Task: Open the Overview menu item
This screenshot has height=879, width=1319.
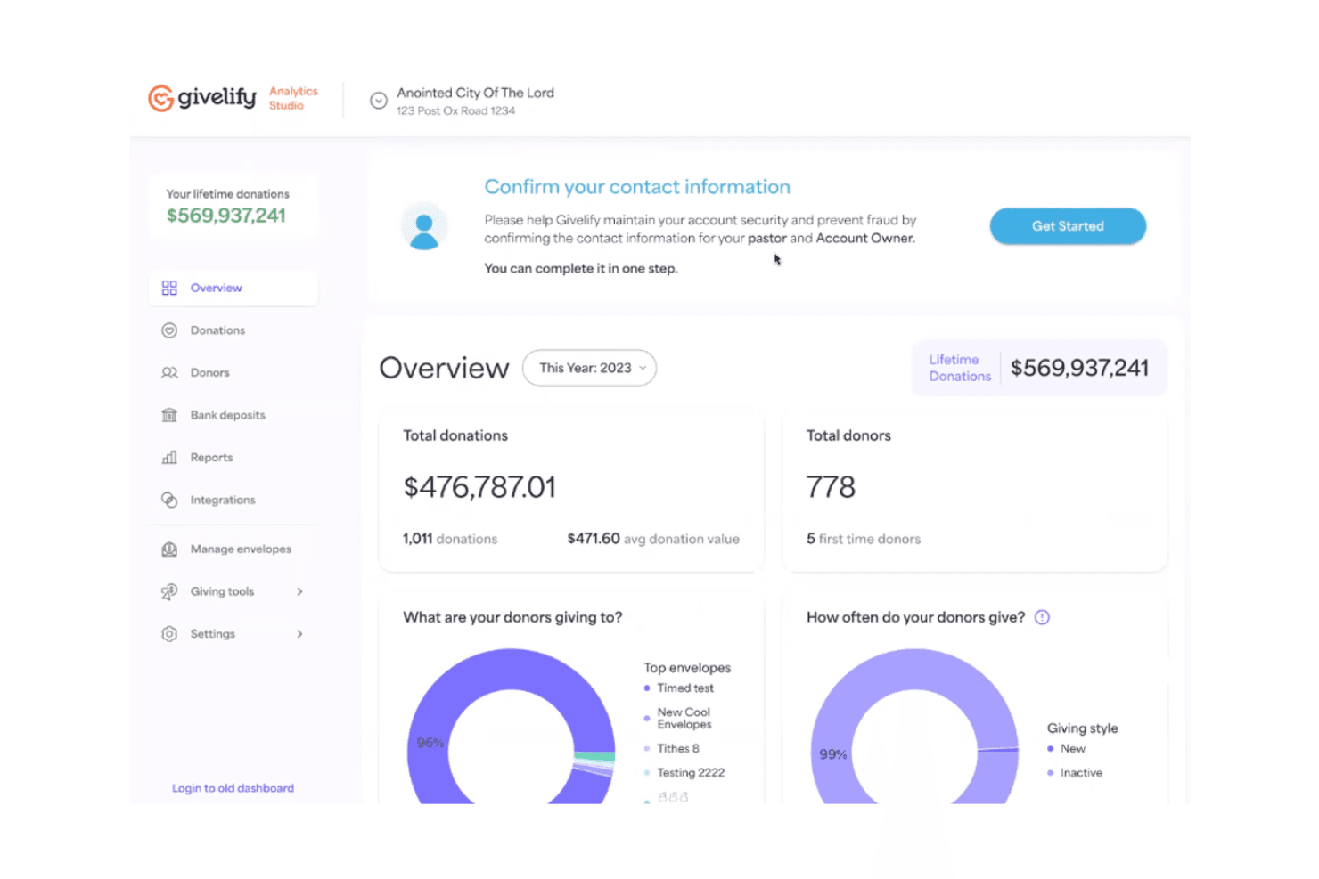Action: click(x=233, y=288)
